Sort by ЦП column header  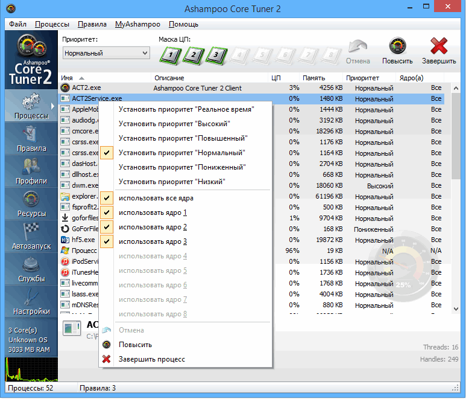pyautogui.click(x=283, y=78)
